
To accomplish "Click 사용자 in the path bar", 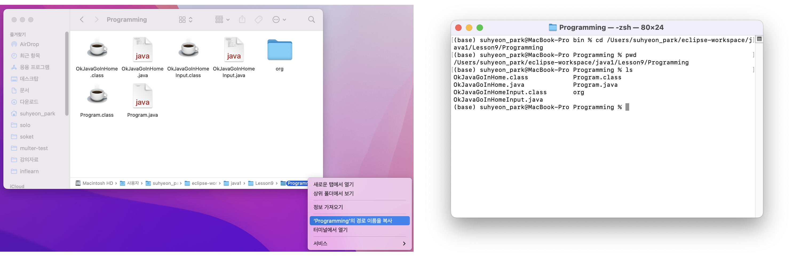I will (x=130, y=183).
